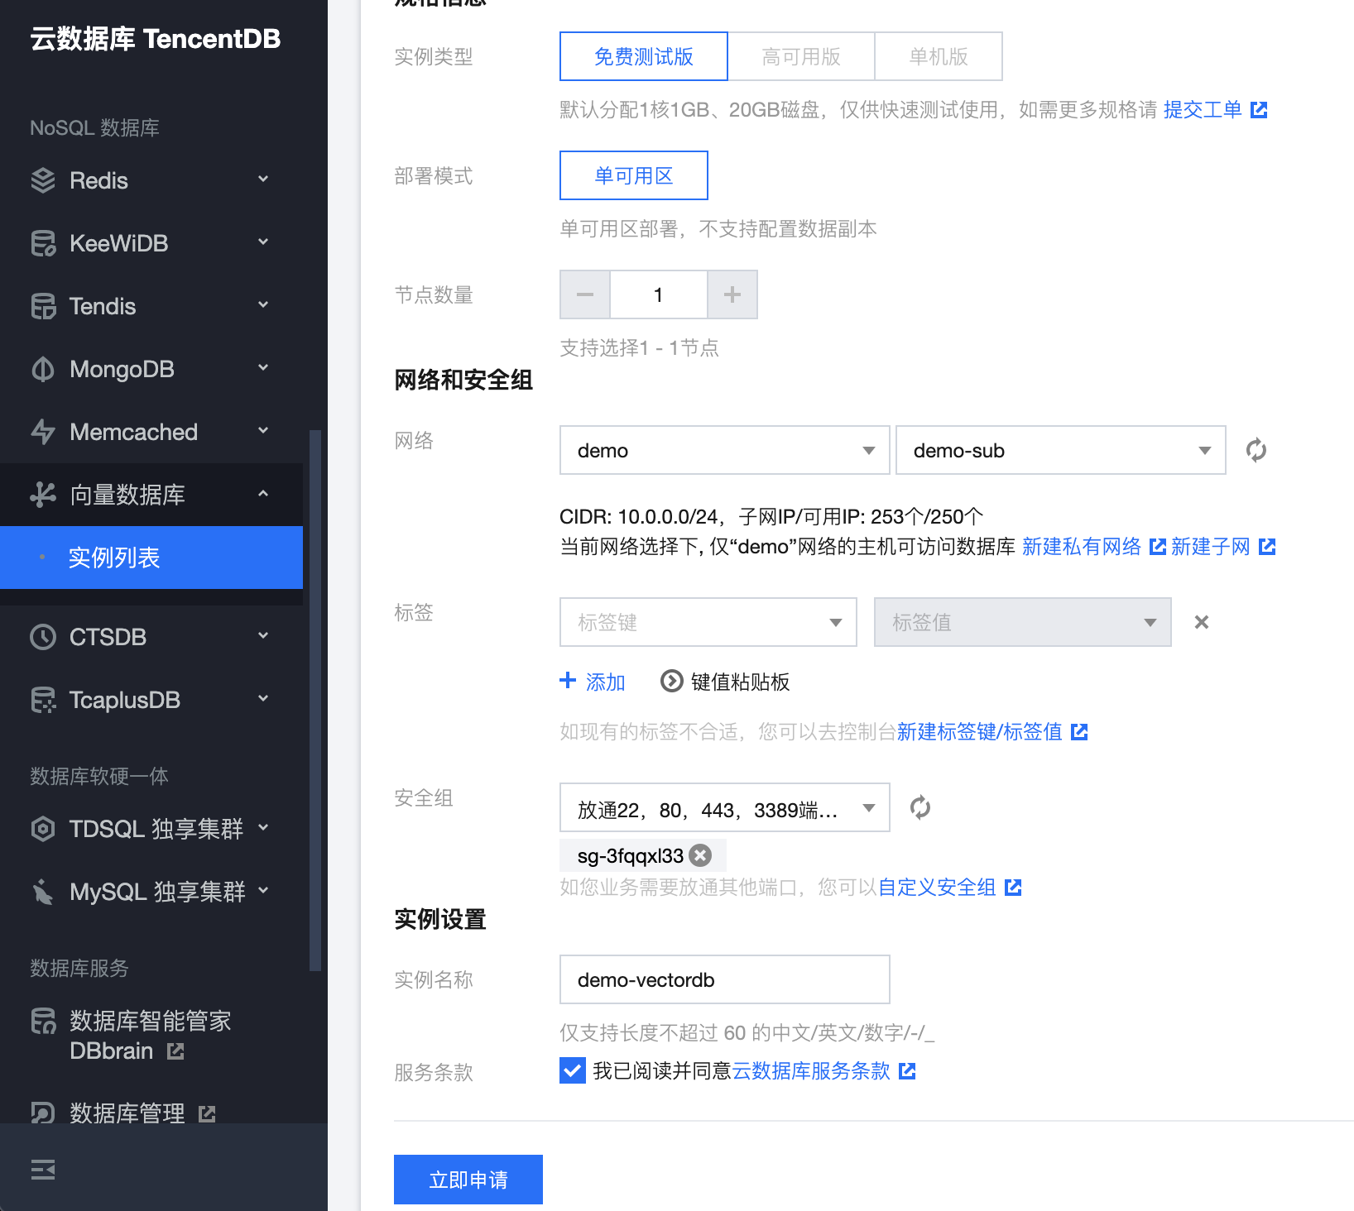Click the 键值粘贴板 label
The height and width of the screenshot is (1211, 1354).
point(741,682)
